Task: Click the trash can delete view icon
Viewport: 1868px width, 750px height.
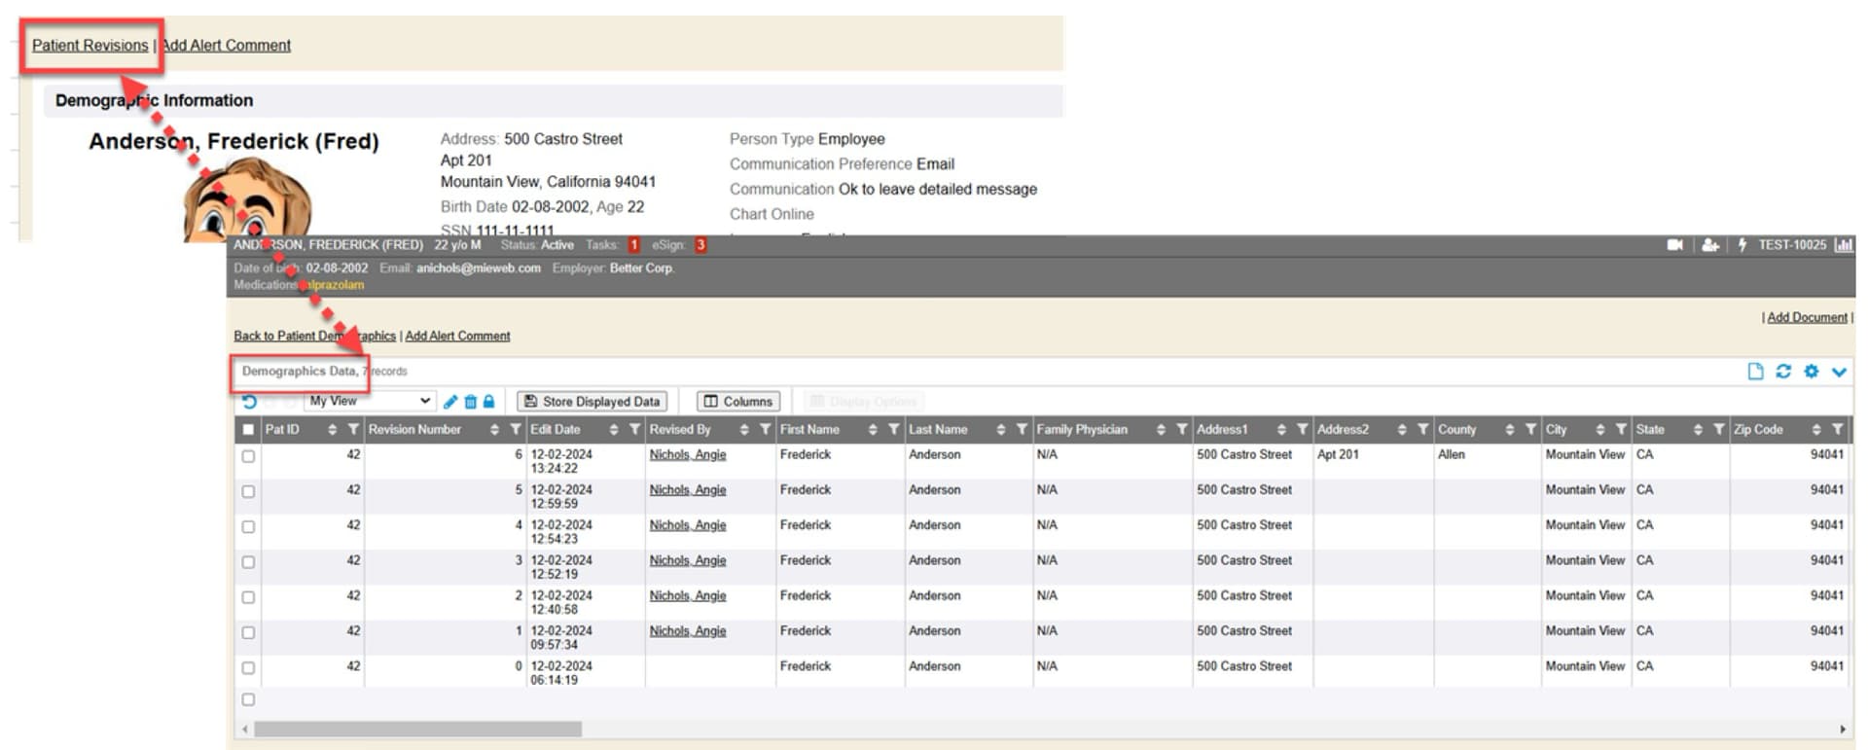Action: (470, 402)
